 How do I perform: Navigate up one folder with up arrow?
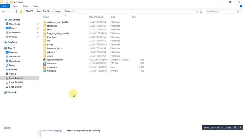[16, 11]
